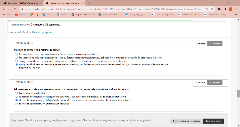Click the PREGUNTA 26 heading

[25, 82]
